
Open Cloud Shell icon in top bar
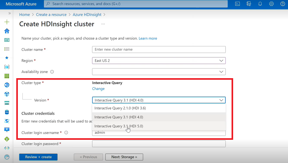click(x=238, y=4)
